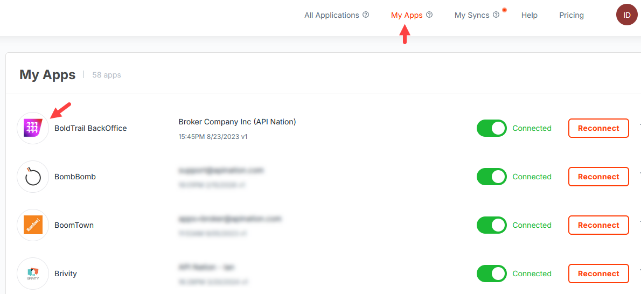Click the 58 apps count label
Image resolution: width=641 pixels, height=294 pixels.
106,75
